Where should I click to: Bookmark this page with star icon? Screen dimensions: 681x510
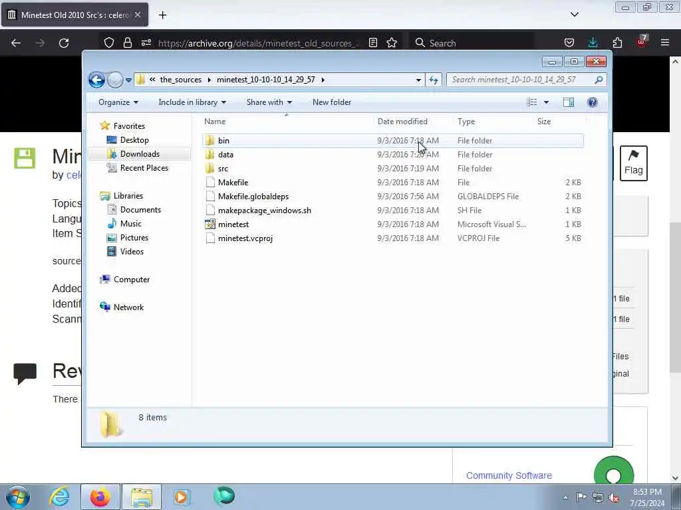(x=392, y=42)
